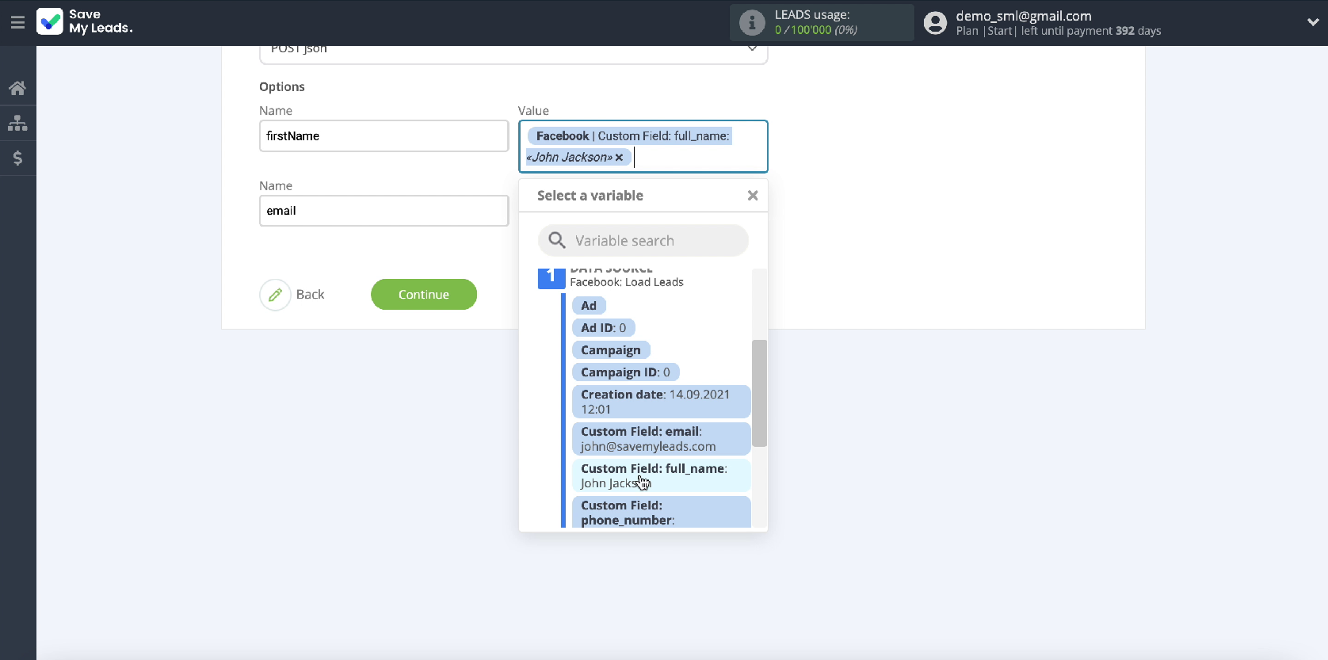This screenshot has width=1328, height=660.
Task: Select the Campaign ID variable
Action: (x=625, y=372)
